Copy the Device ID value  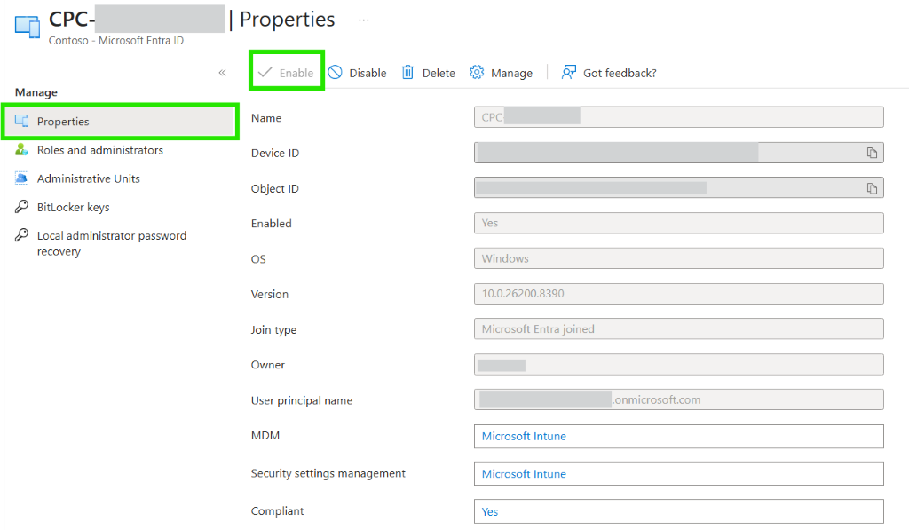pos(872,153)
